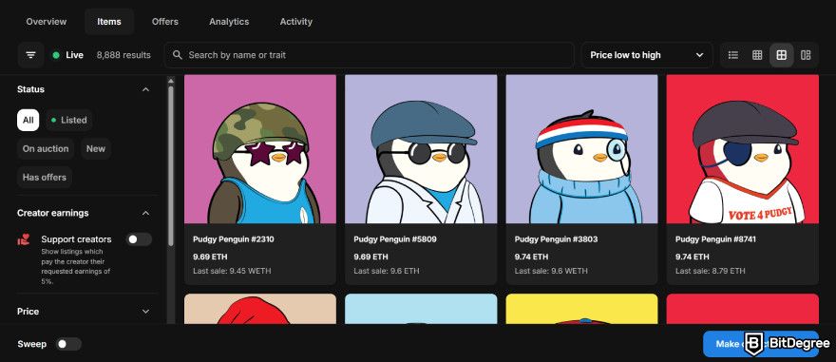Filter by Listed status
836x362 pixels.
[x=68, y=120]
